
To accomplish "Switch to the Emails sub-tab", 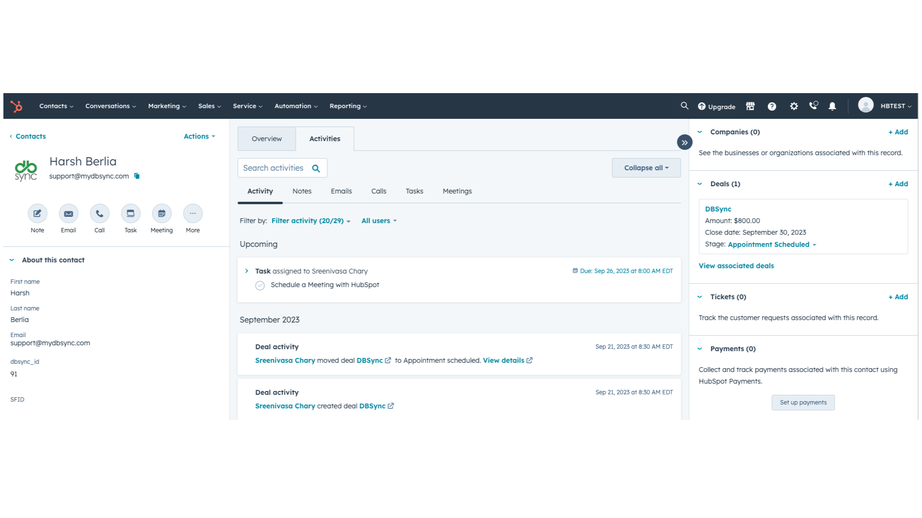I will tap(341, 191).
